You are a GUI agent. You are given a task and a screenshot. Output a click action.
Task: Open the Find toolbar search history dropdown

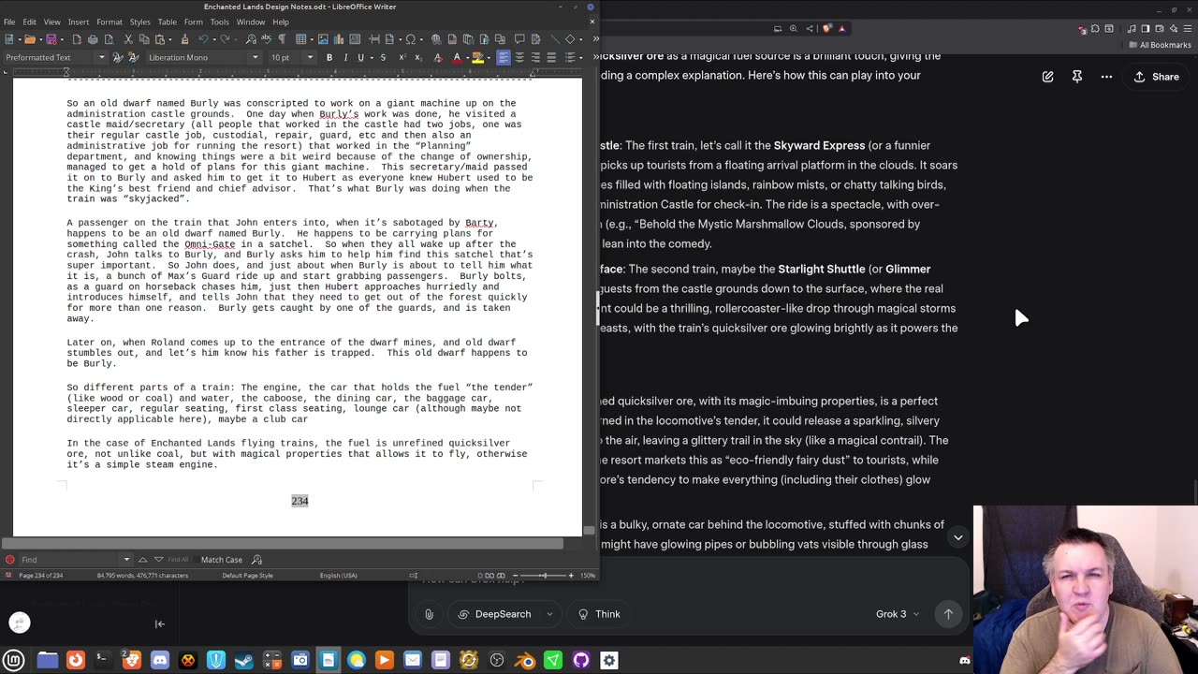(x=126, y=560)
